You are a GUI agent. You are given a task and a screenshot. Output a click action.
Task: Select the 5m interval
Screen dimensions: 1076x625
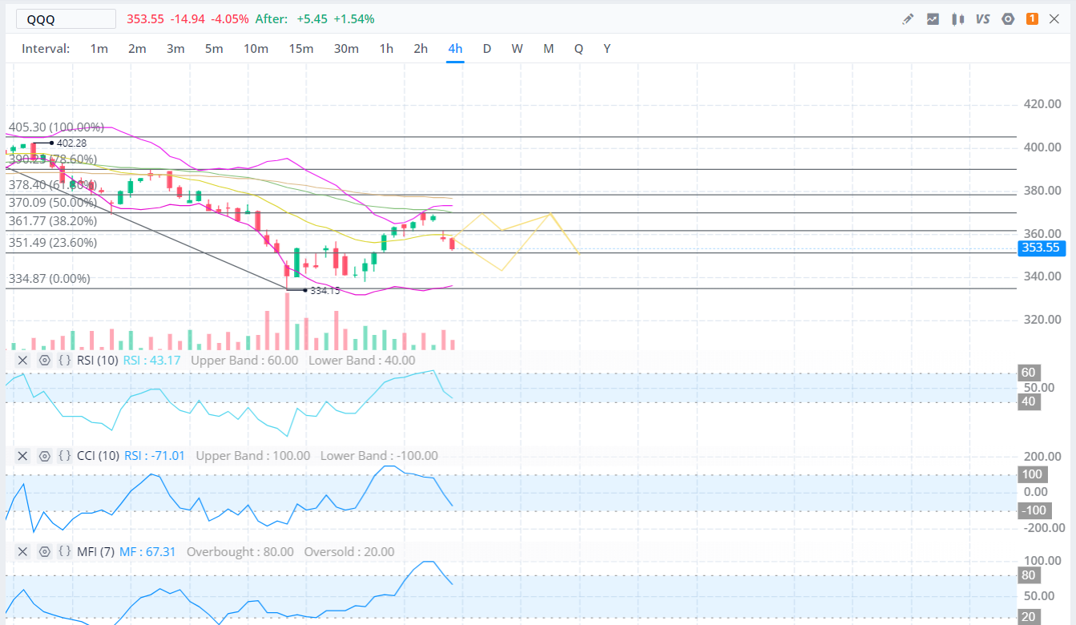tap(214, 49)
